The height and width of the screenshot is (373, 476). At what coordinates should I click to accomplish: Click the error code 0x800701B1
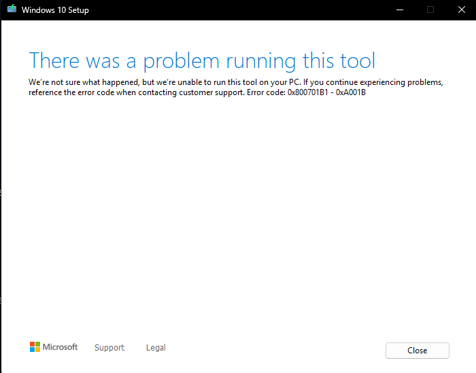pyautogui.click(x=308, y=92)
